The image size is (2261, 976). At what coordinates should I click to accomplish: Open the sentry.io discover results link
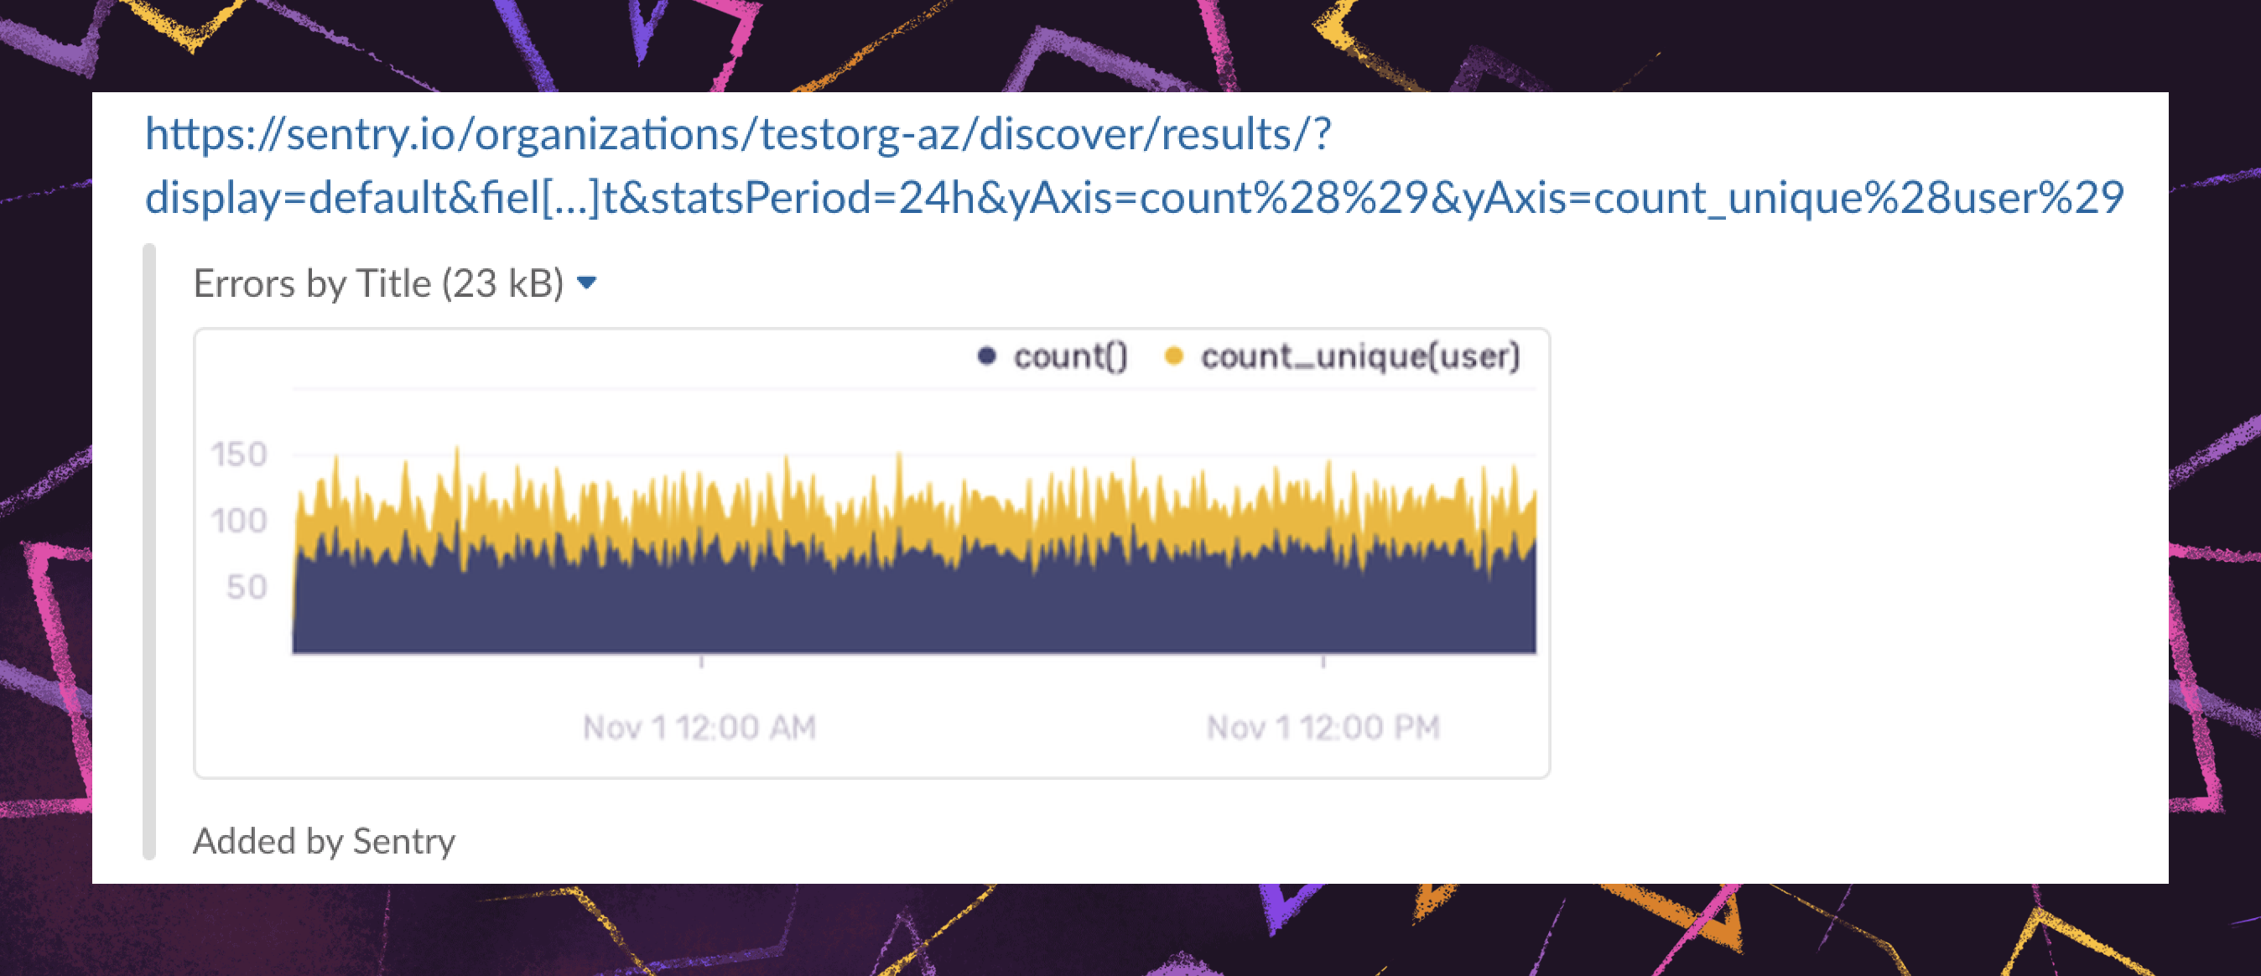[737, 135]
